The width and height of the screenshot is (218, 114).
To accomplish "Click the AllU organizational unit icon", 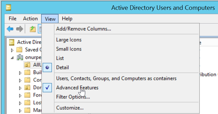I will pyautogui.click(x=27, y=65).
